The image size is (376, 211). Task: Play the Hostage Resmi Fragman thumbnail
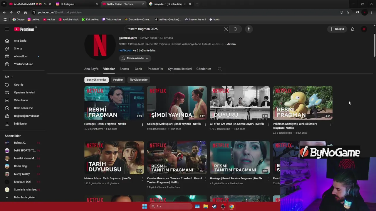click(x=114, y=103)
